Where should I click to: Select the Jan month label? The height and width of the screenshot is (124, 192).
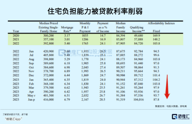click(x=31, y=80)
